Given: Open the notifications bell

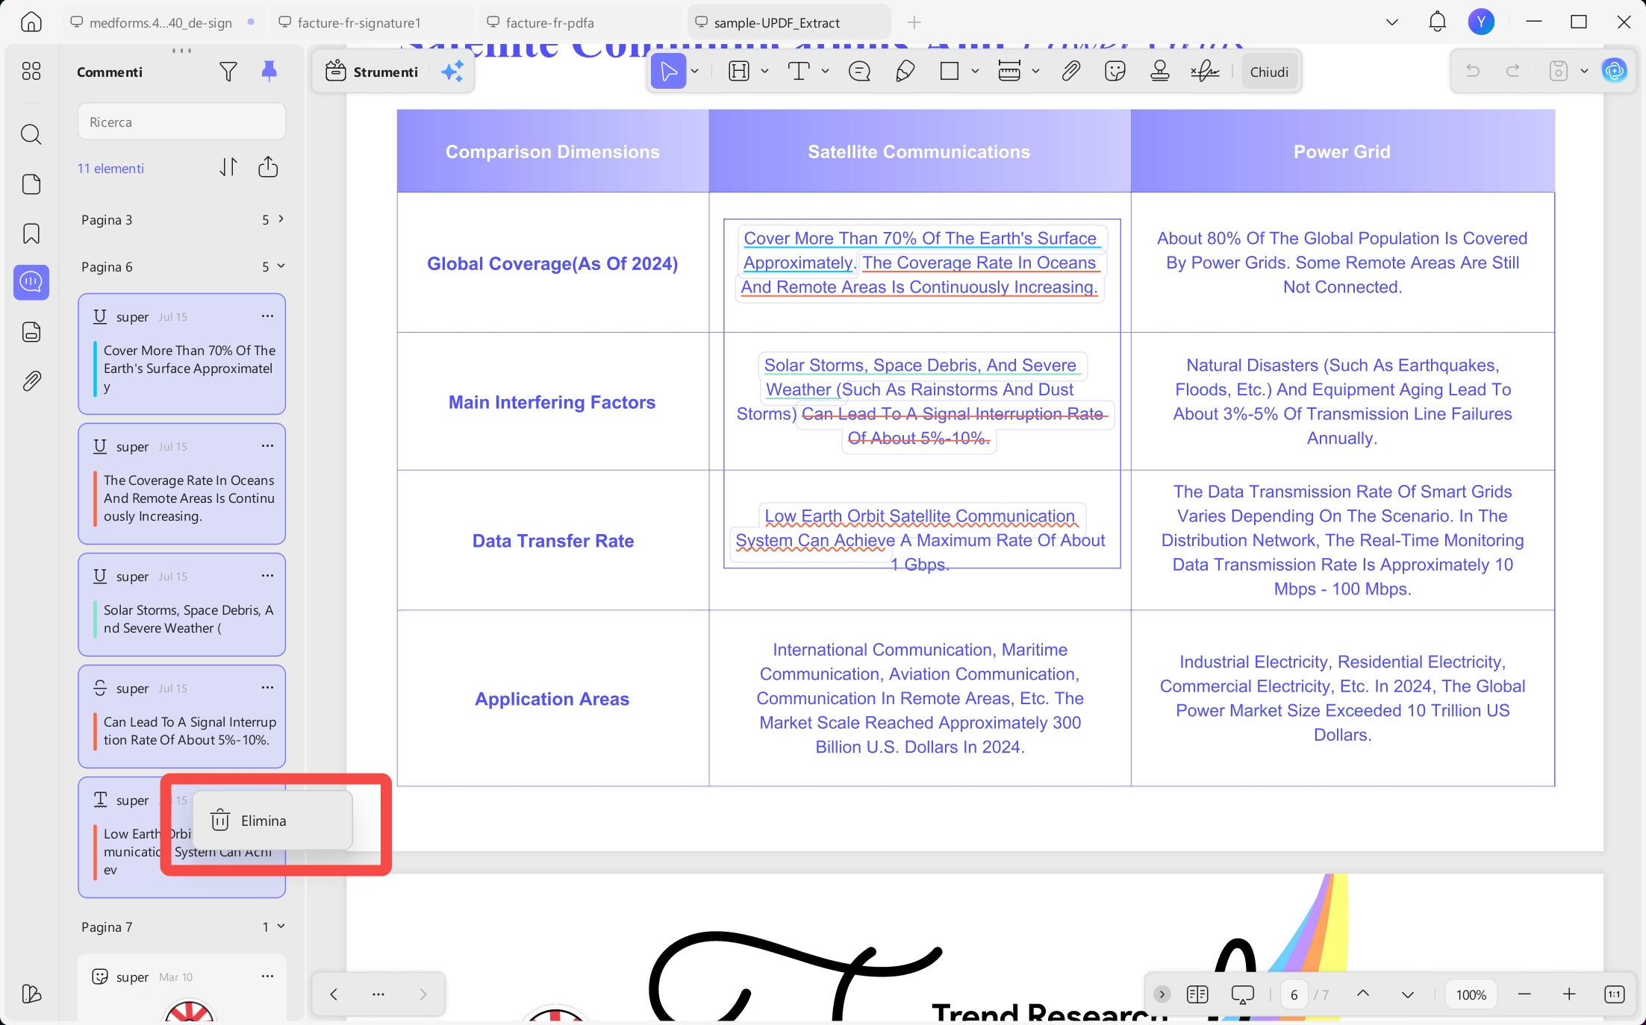Looking at the screenshot, I should pyautogui.click(x=1437, y=22).
